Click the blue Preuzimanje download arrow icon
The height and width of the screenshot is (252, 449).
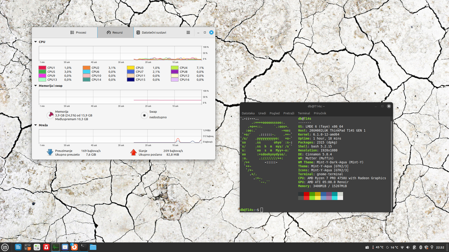coord(50,152)
